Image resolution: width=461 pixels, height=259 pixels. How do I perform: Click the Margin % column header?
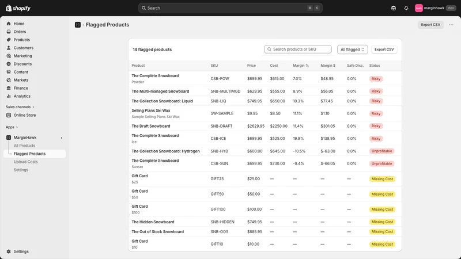tap(301, 66)
